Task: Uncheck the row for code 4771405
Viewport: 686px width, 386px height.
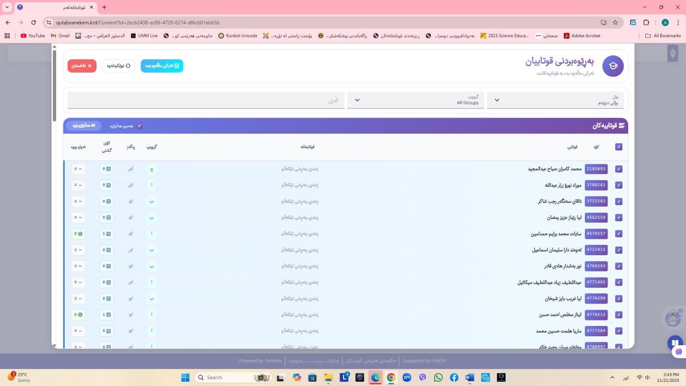Action: pos(618,282)
